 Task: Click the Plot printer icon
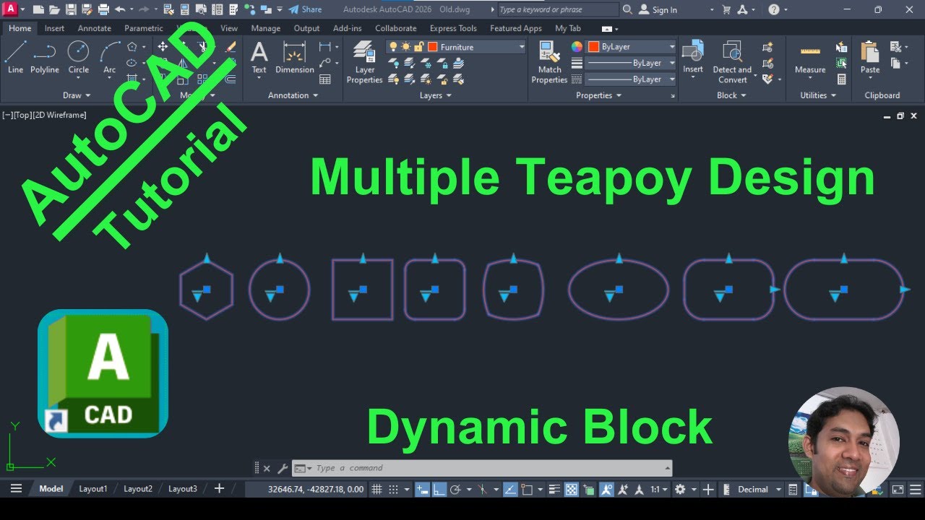pos(103,9)
